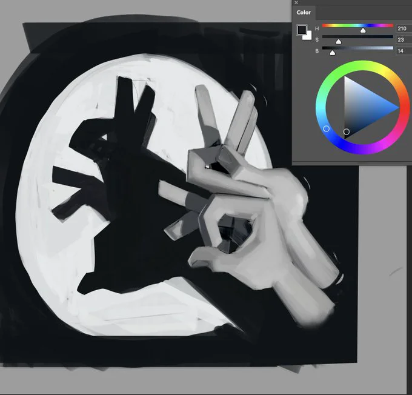
Task: Click the Saturation slider handle
Action: (x=339, y=42)
